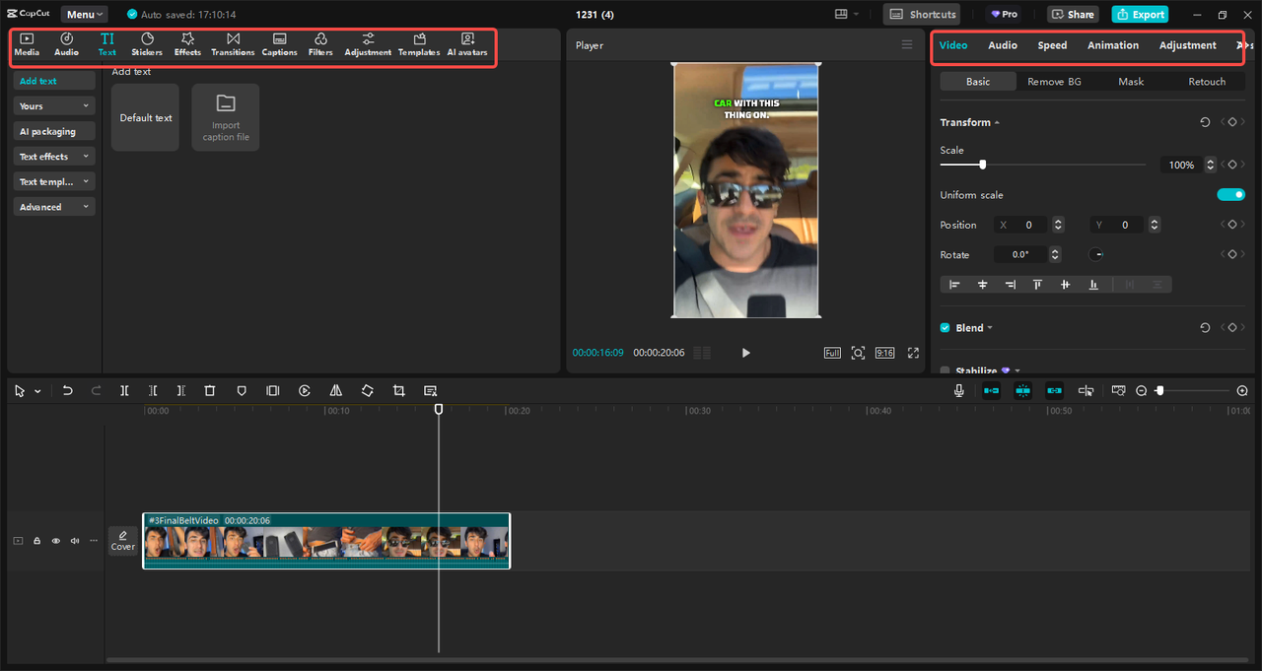Image resolution: width=1262 pixels, height=671 pixels.
Task: Mute the video track audio
Action: pyautogui.click(x=75, y=541)
